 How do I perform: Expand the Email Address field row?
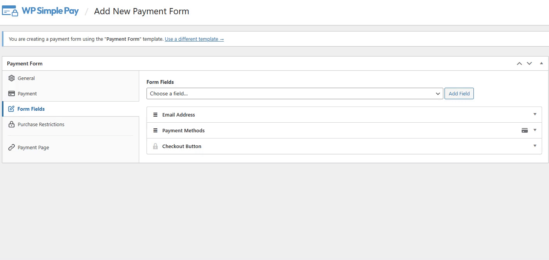(x=535, y=114)
